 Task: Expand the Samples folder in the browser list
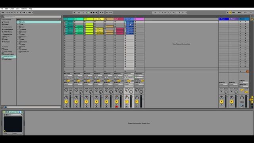[x=17, y=42]
